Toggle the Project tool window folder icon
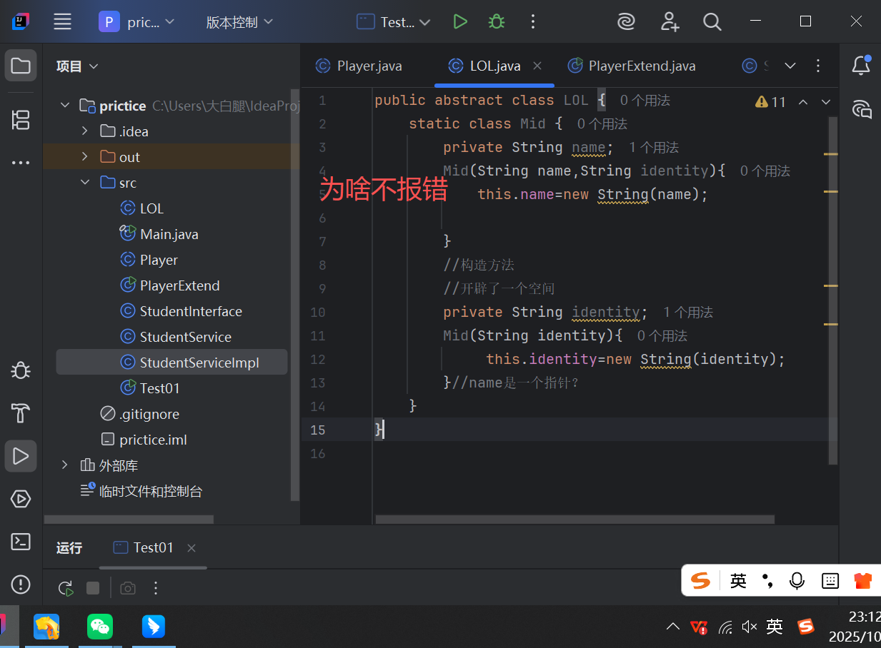This screenshot has width=881, height=648. point(21,66)
